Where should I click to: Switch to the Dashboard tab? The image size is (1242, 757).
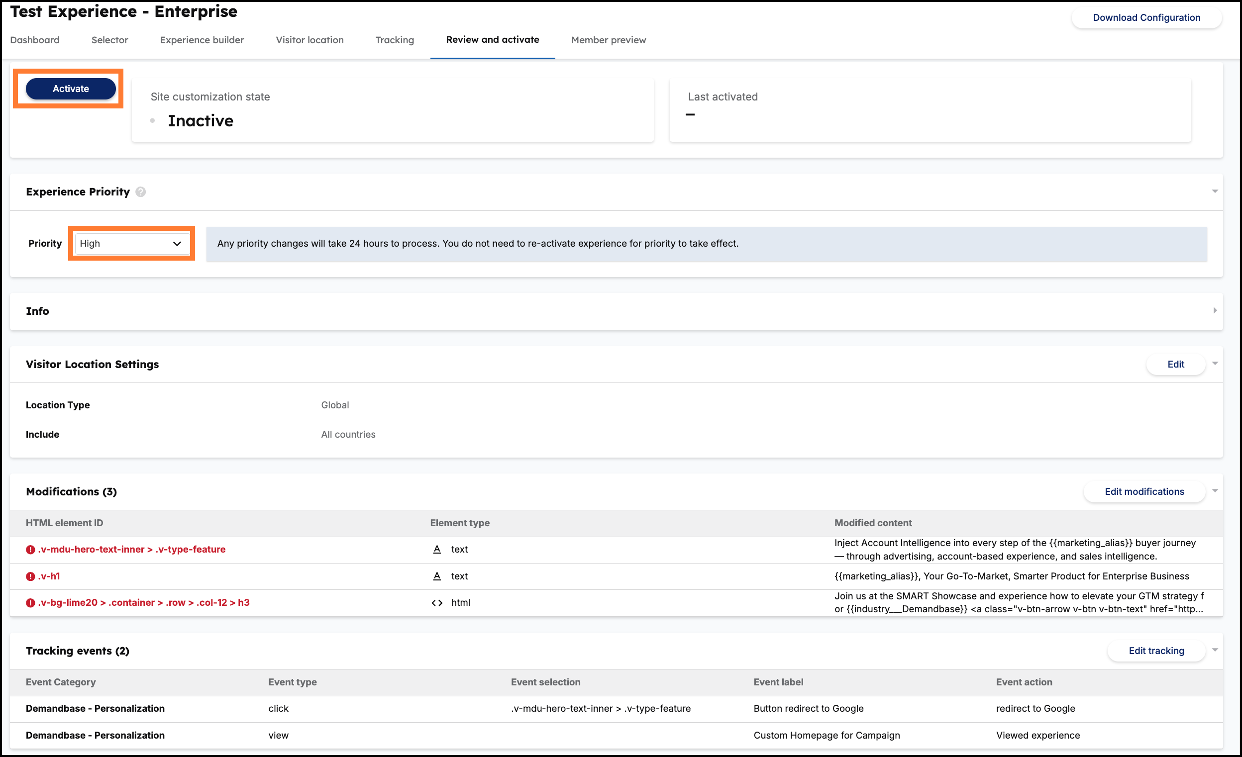pos(34,40)
